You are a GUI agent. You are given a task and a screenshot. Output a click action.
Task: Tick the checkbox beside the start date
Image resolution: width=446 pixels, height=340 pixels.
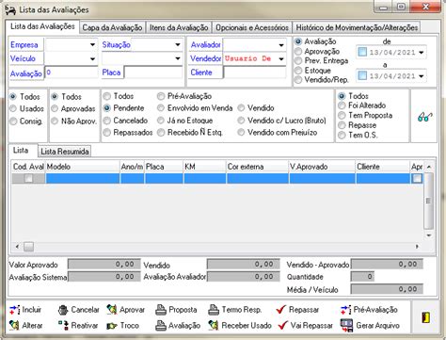click(362, 52)
